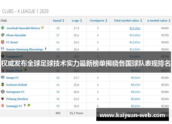
Task: Click the Ulsan Hyundai club crest icon
Action: 2,35
